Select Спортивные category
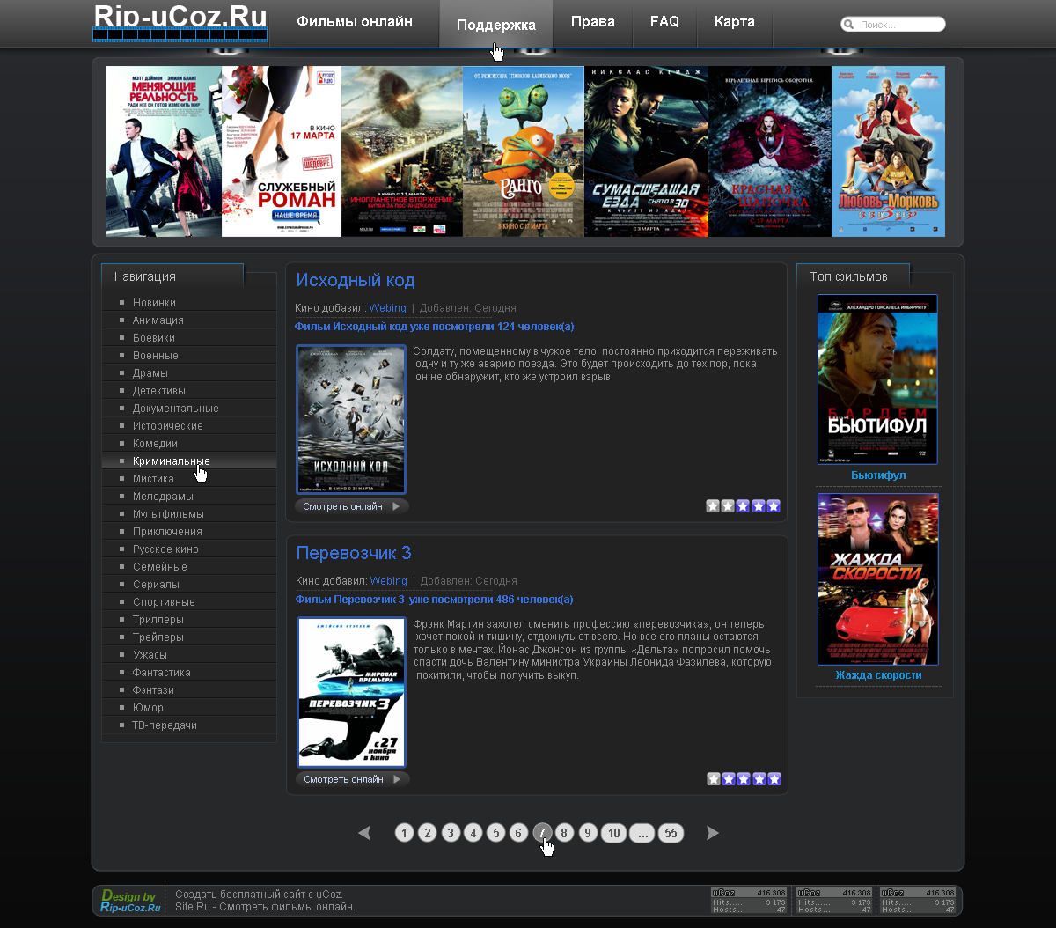Screen dimensions: 1056x928 pyautogui.click(x=189, y=602)
